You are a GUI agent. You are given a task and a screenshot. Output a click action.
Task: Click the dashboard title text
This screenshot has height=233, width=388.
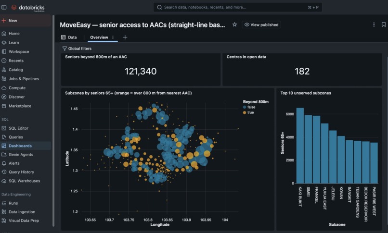click(142, 25)
